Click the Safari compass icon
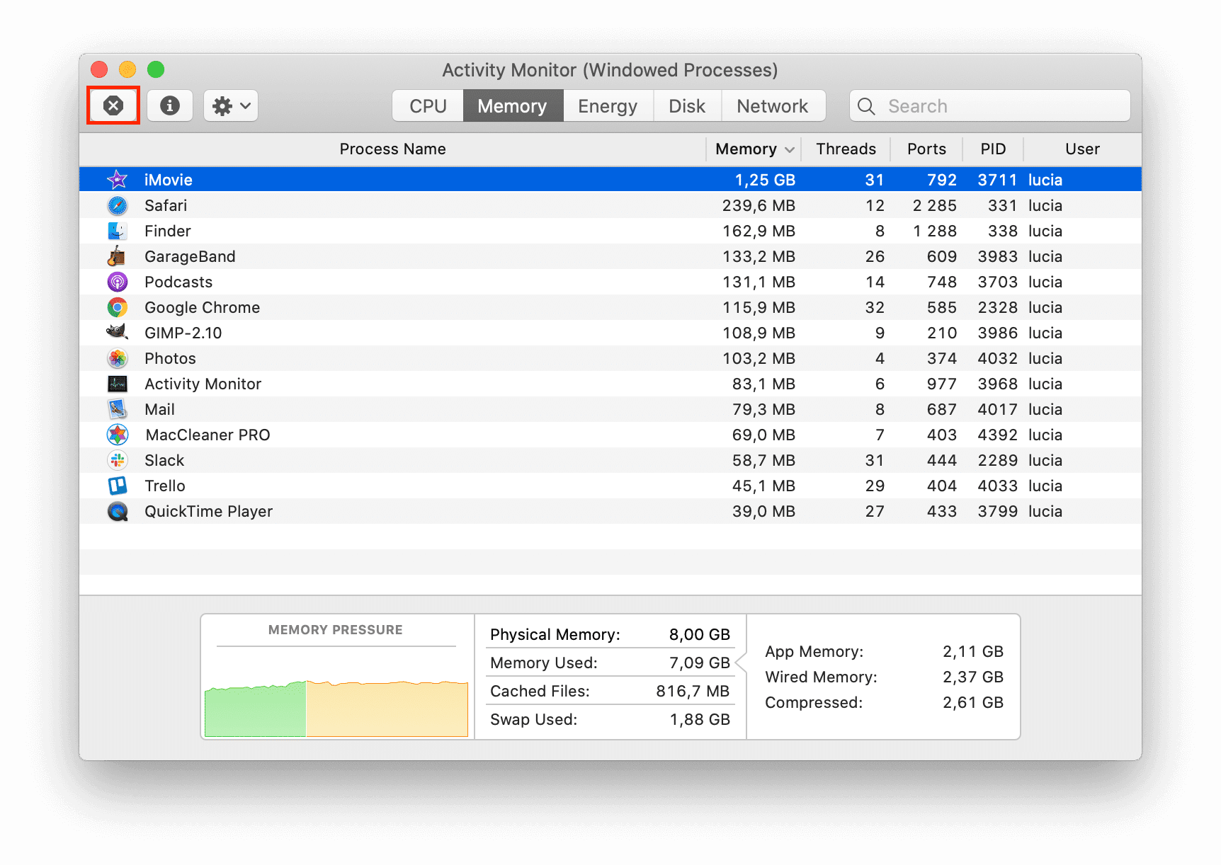The height and width of the screenshot is (865, 1221). [x=118, y=205]
